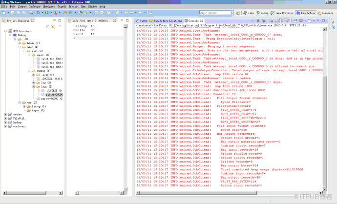Select the Project Explorer tab
337x204 pixels.
18,21
